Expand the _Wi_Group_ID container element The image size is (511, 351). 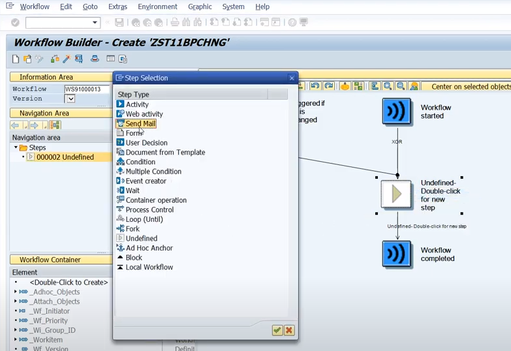15,330
